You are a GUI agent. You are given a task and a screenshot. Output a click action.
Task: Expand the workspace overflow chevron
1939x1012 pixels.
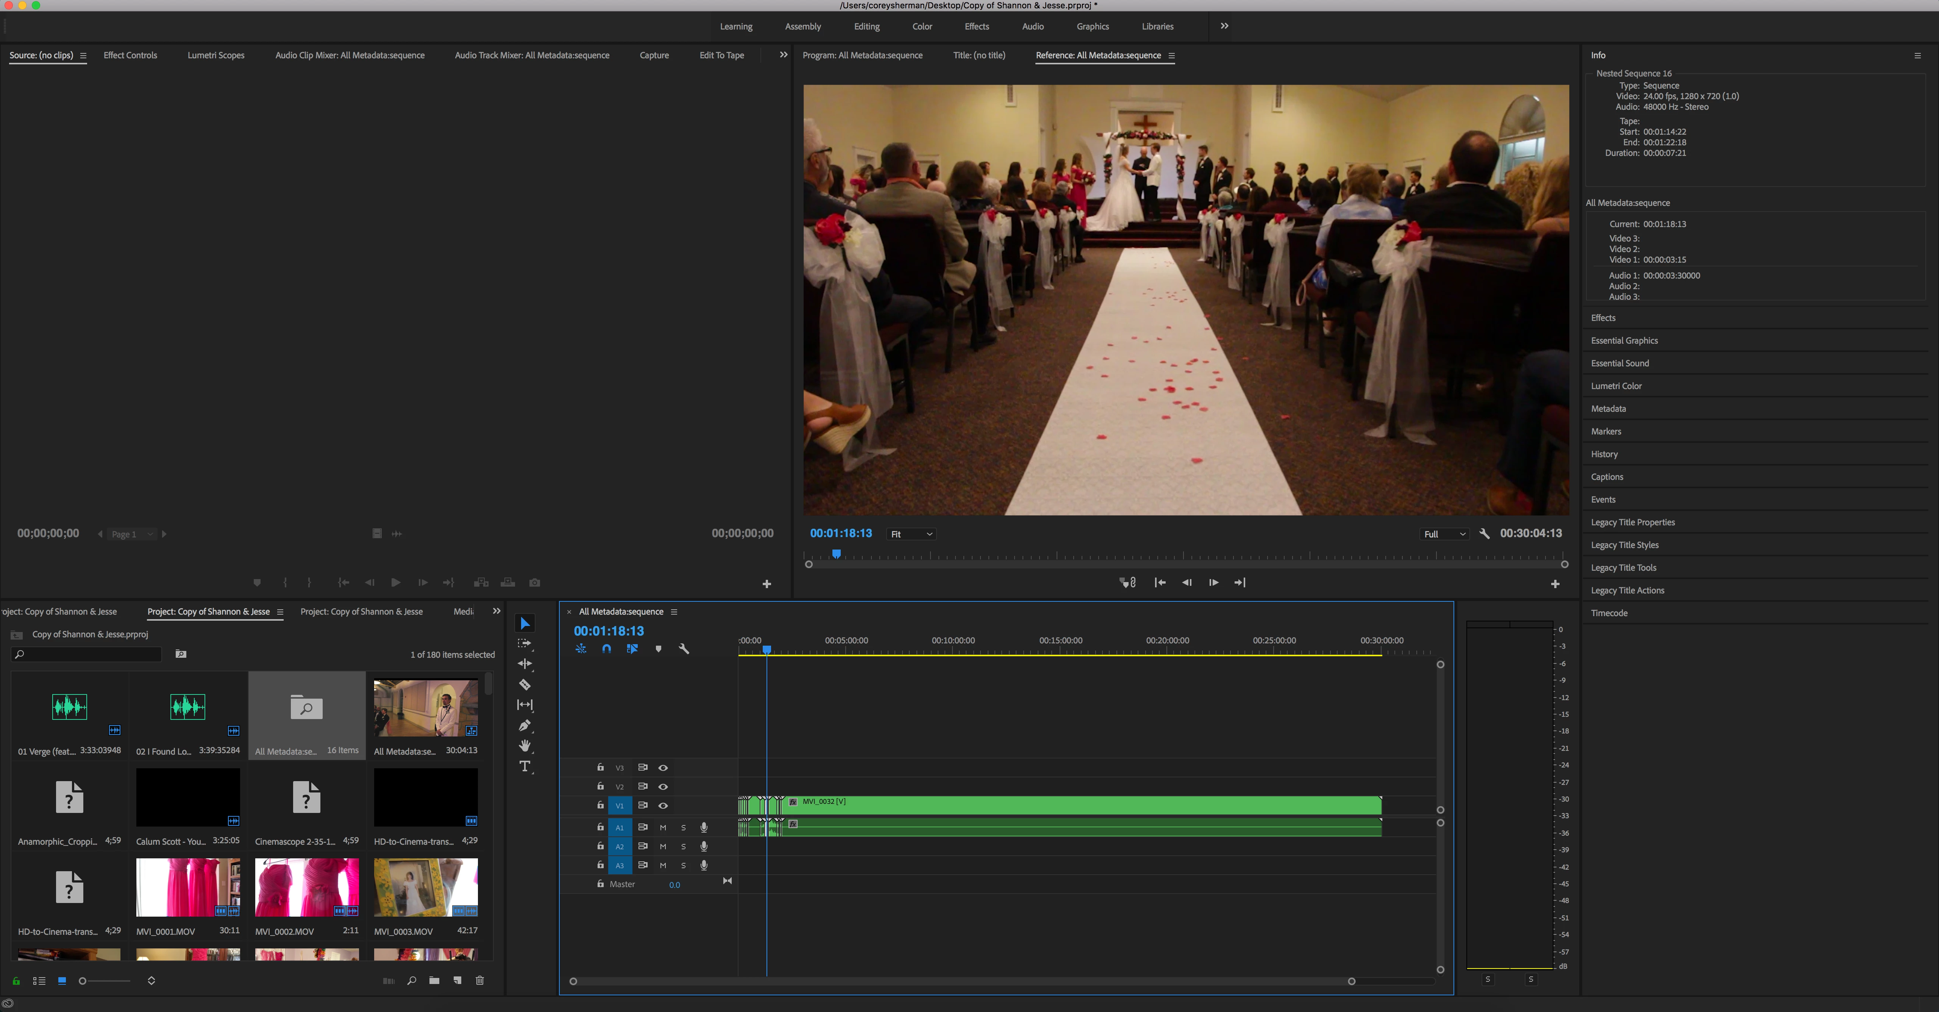click(1225, 26)
